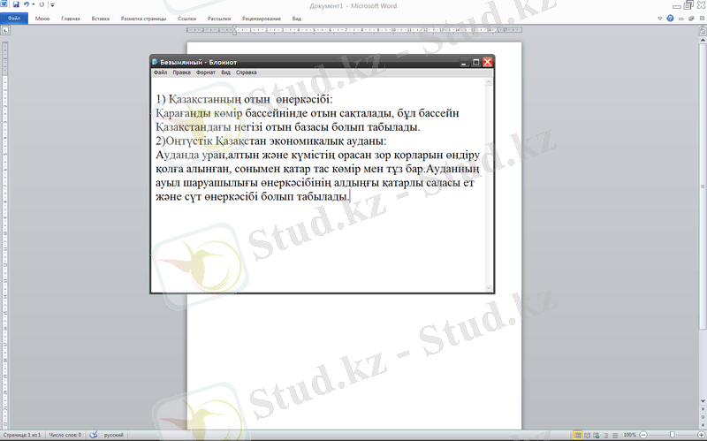Open the Undo history dropdown arrow
Viewport: 707px width, 441px height.
(34, 5)
